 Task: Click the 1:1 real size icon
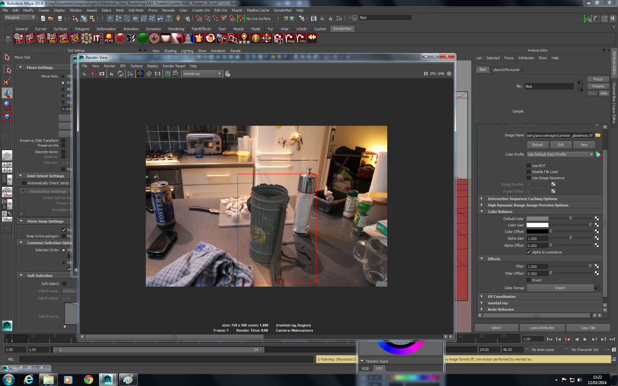pyautogui.click(x=158, y=74)
